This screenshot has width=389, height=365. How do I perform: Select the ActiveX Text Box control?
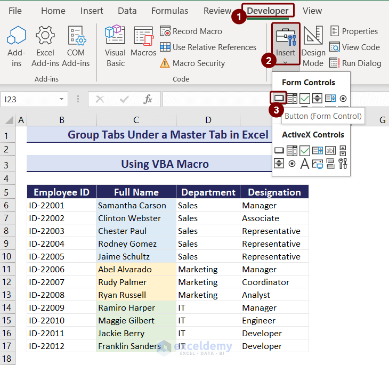click(x=330, y=151)
